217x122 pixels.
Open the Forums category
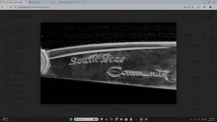17,92
